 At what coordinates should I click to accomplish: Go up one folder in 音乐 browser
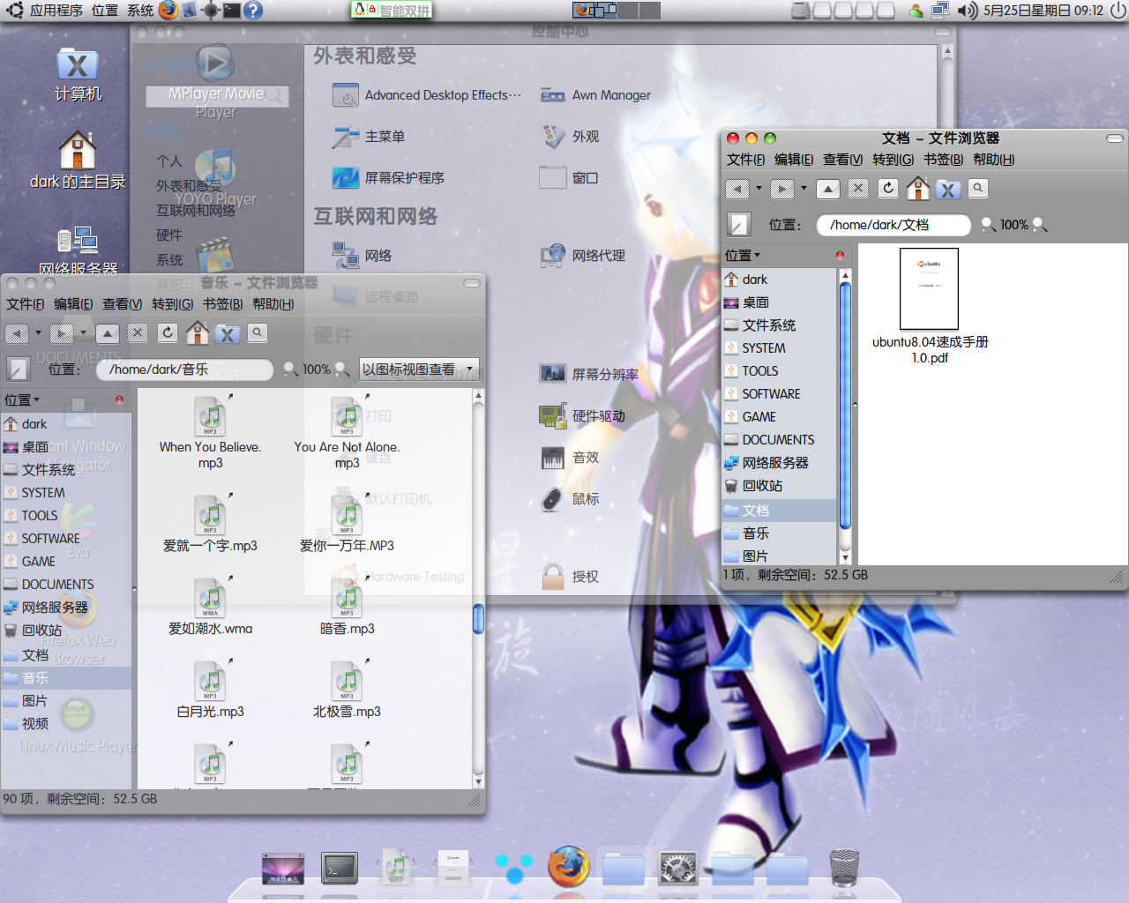click(107, 333)
